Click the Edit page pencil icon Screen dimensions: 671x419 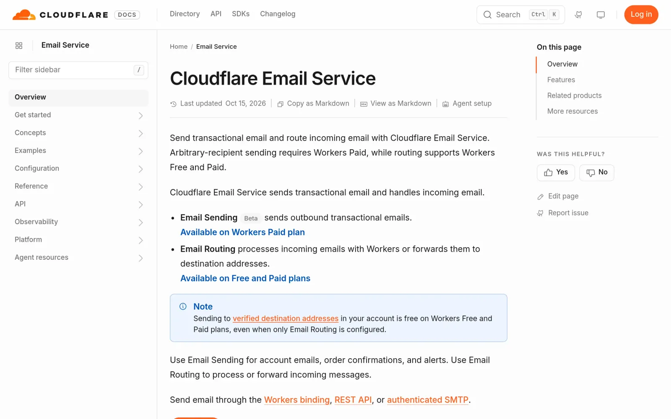[541, 197]
